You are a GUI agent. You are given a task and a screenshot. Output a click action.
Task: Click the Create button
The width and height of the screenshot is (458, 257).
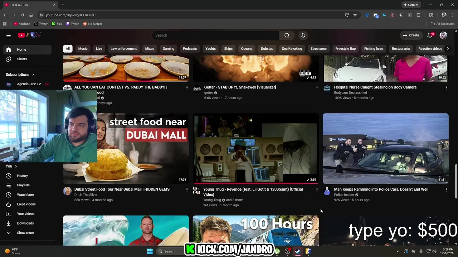411,35
